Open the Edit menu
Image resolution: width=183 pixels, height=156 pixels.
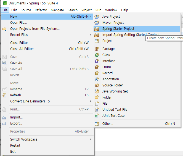pyautogui.click(x=14, y=10)
